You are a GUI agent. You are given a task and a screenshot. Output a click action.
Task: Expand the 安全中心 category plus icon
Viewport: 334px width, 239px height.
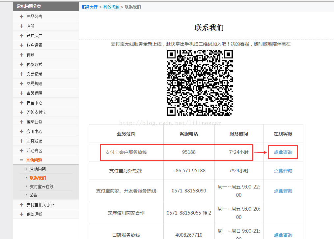click(x=21, y=103)
